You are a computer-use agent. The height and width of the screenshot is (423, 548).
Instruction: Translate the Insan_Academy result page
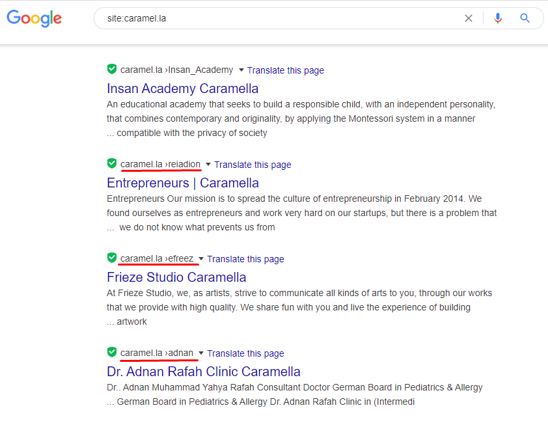coord(286,70)
